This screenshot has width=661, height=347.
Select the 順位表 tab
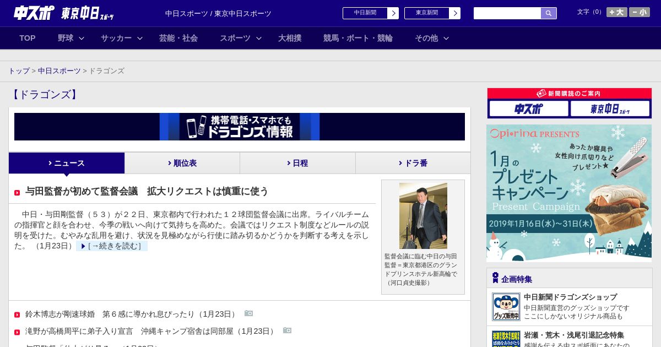click(x=182, y=163)
